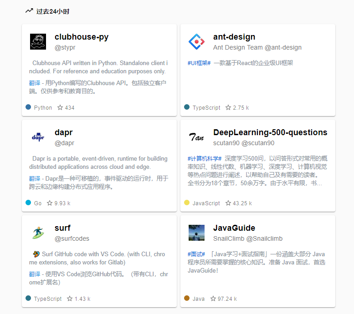This screenshot has width=354, height=314.
Task: Click the 97.24 k star count
Action: coord(227,299)
